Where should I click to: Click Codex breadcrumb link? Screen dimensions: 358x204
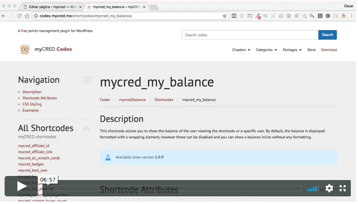click(x=105, y=100)
